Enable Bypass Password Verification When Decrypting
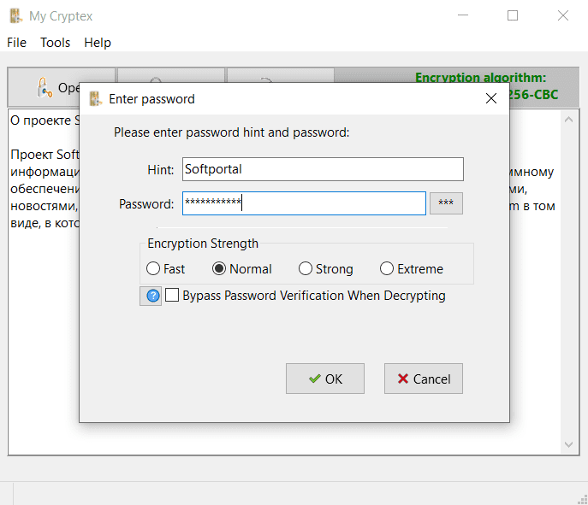This screenshot has height=505, width=588. click(173, 296)
